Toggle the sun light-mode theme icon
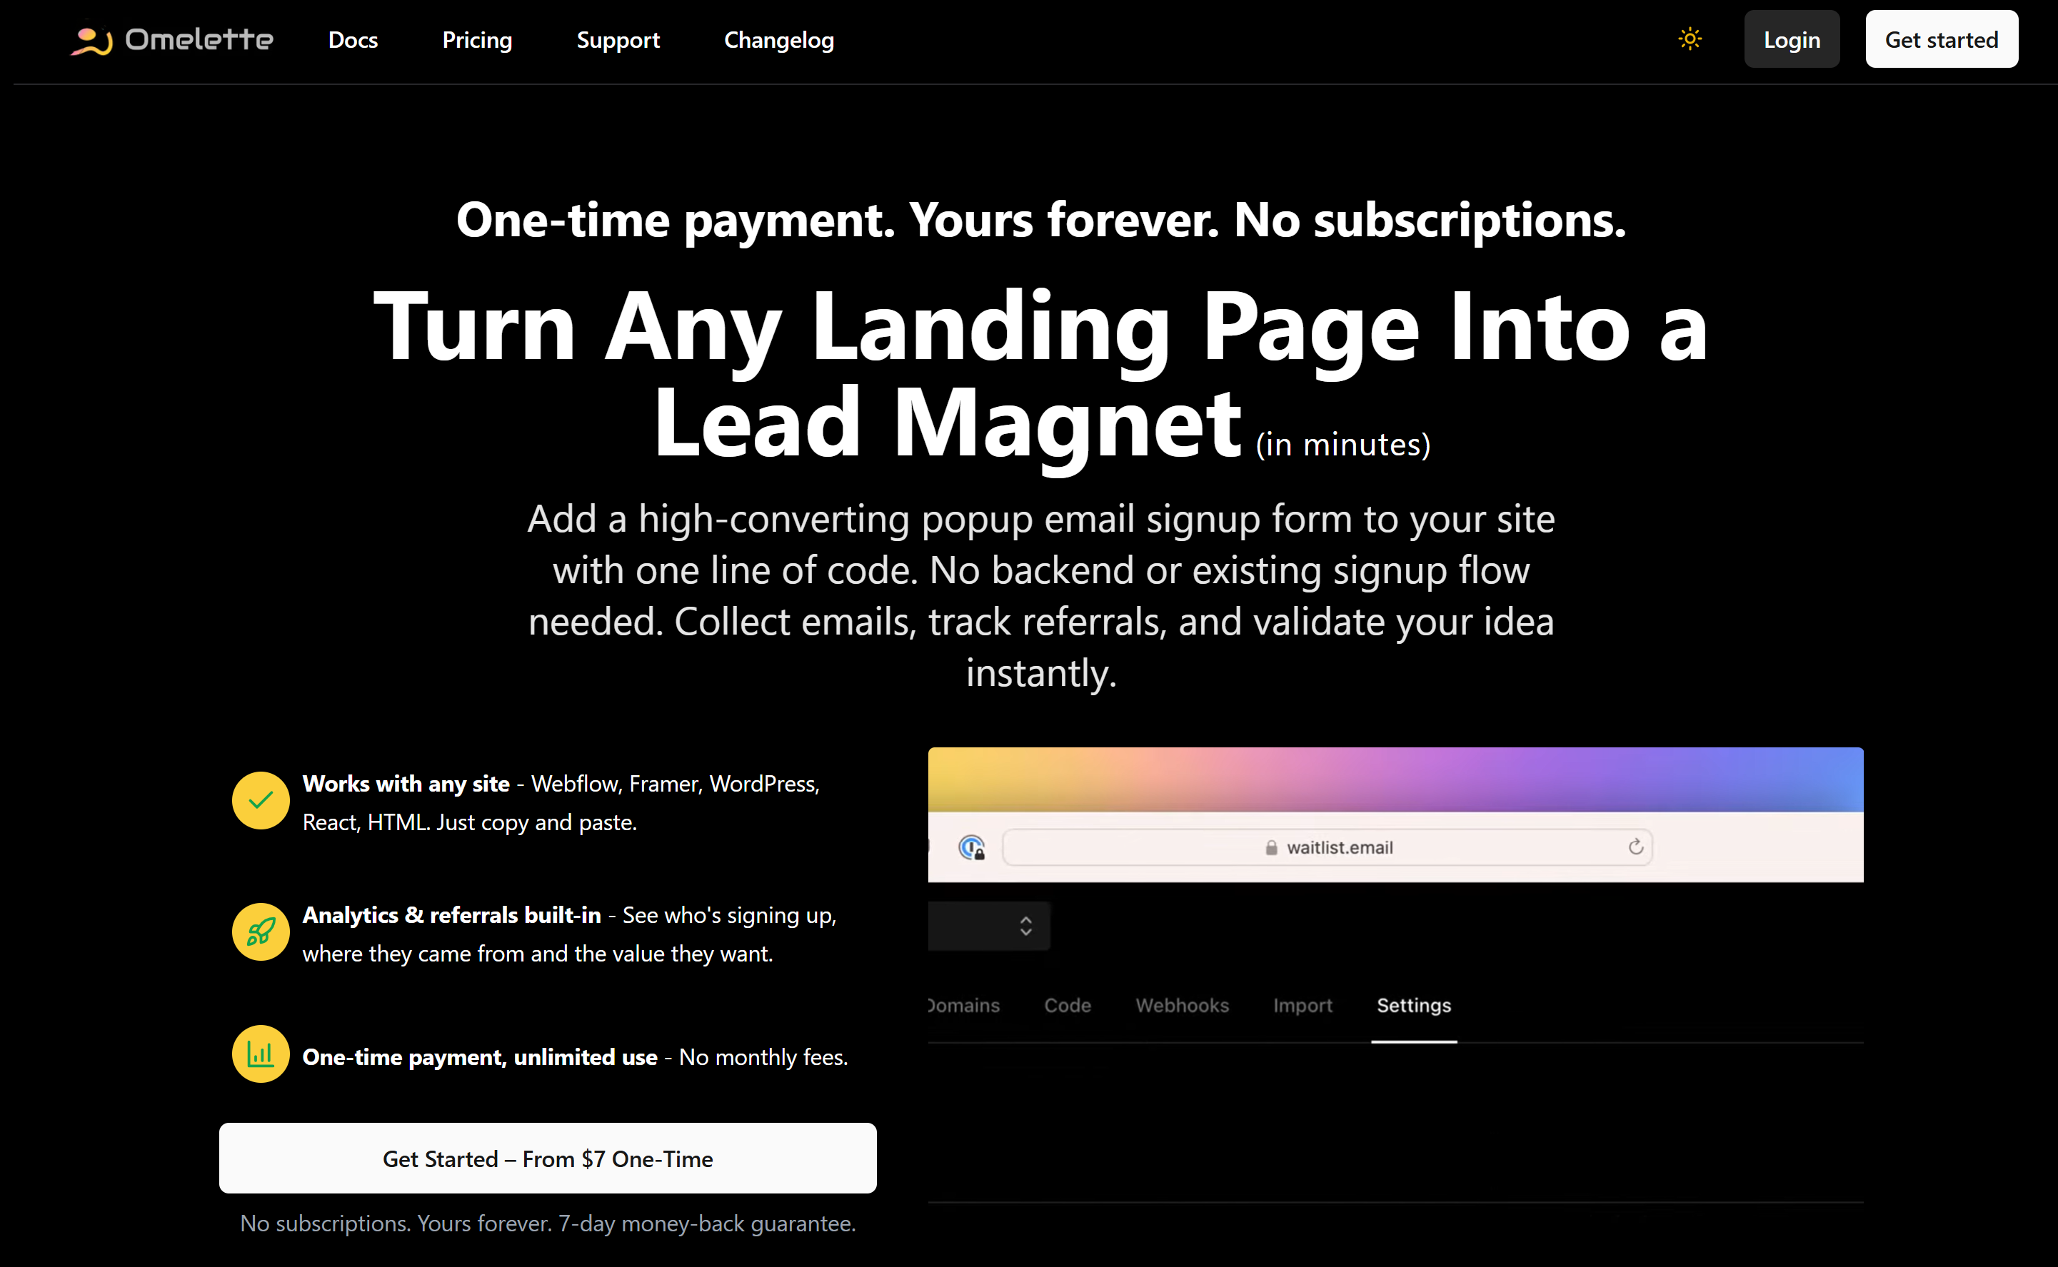 [x=1689, y=39]
